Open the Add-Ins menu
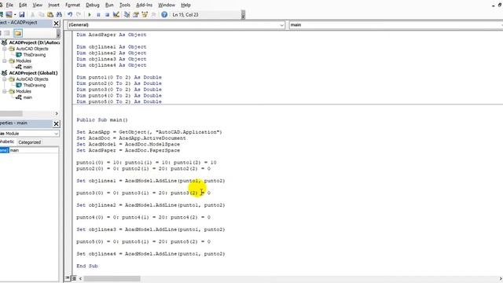This screenshot has height=283, width=503. [145, 5]
